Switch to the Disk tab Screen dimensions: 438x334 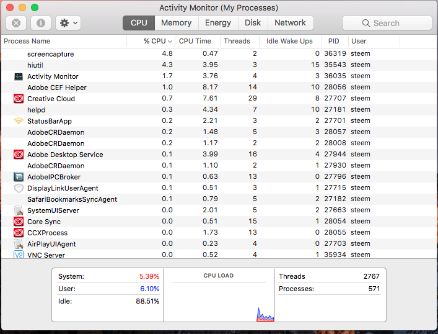[253, 23]
